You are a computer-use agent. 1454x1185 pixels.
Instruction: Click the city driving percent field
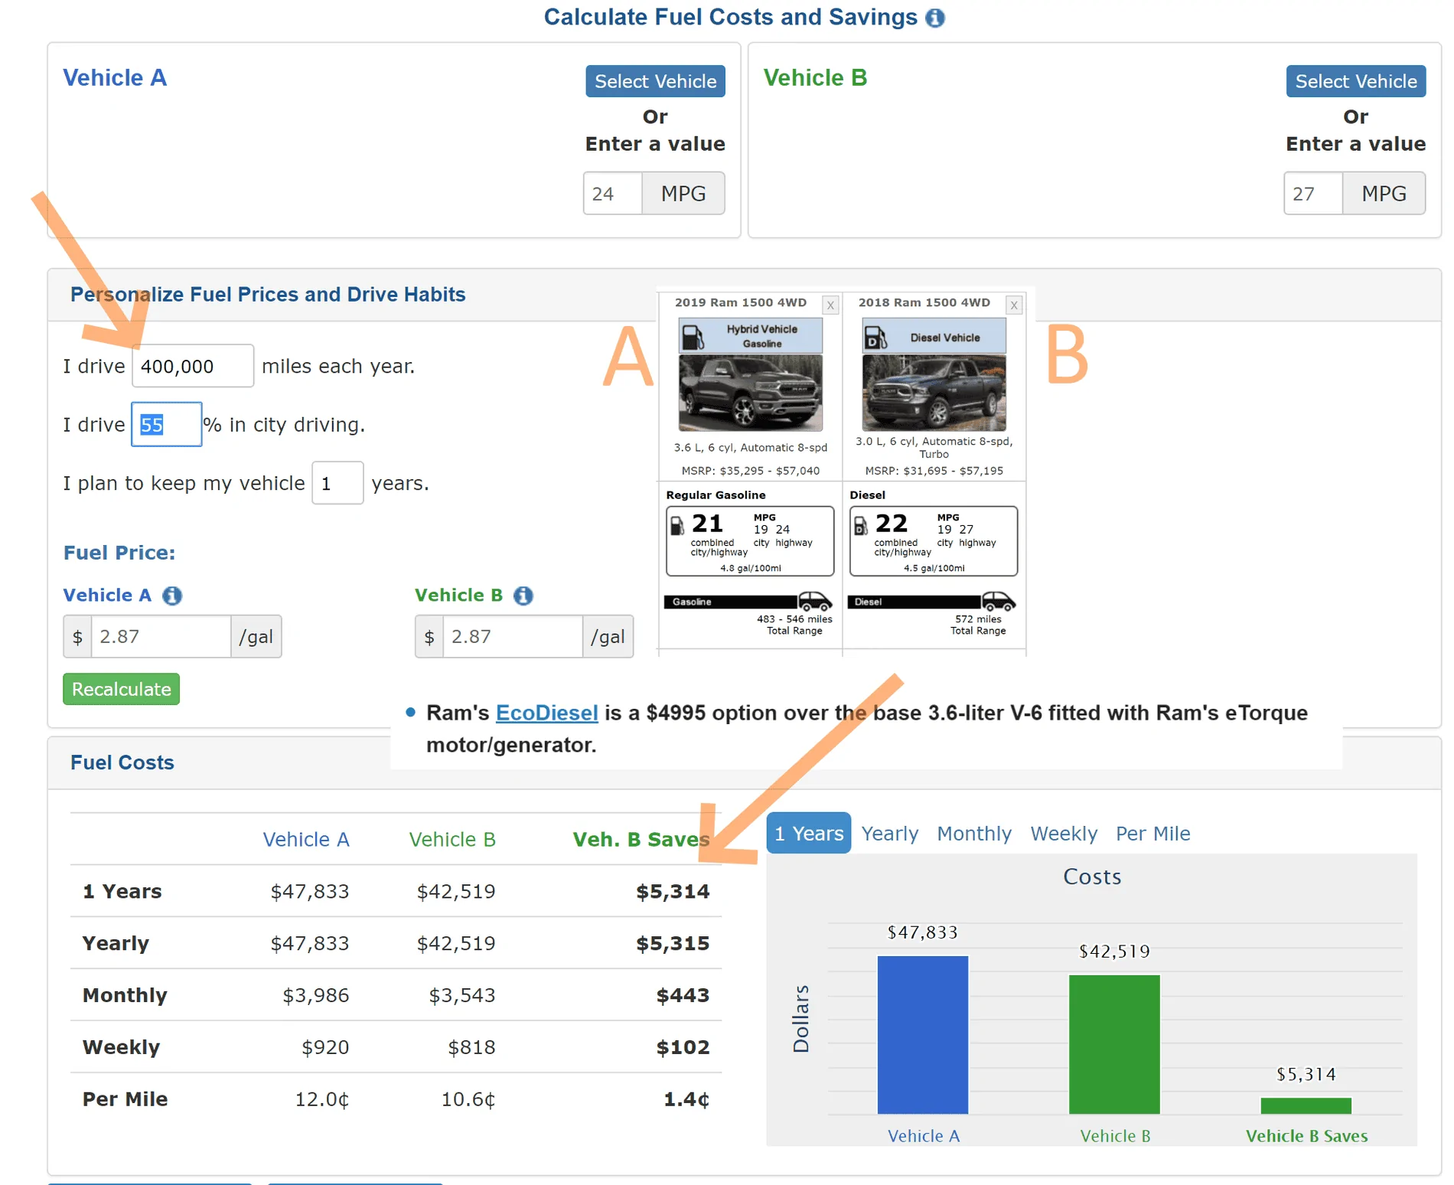coord(167,424)
